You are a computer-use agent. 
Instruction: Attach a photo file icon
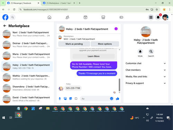pos(65,98)
